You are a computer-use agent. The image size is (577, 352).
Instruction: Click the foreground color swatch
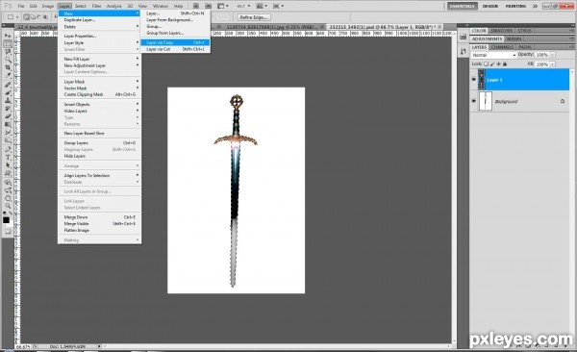point(6,220)
